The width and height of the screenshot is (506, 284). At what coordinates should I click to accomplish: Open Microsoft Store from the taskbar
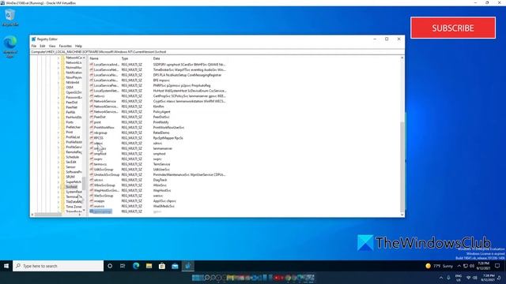(x=161, y=266)
